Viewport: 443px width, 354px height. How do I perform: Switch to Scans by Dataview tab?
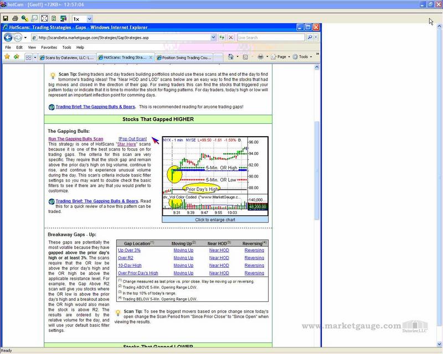click(x=66, y=58)
